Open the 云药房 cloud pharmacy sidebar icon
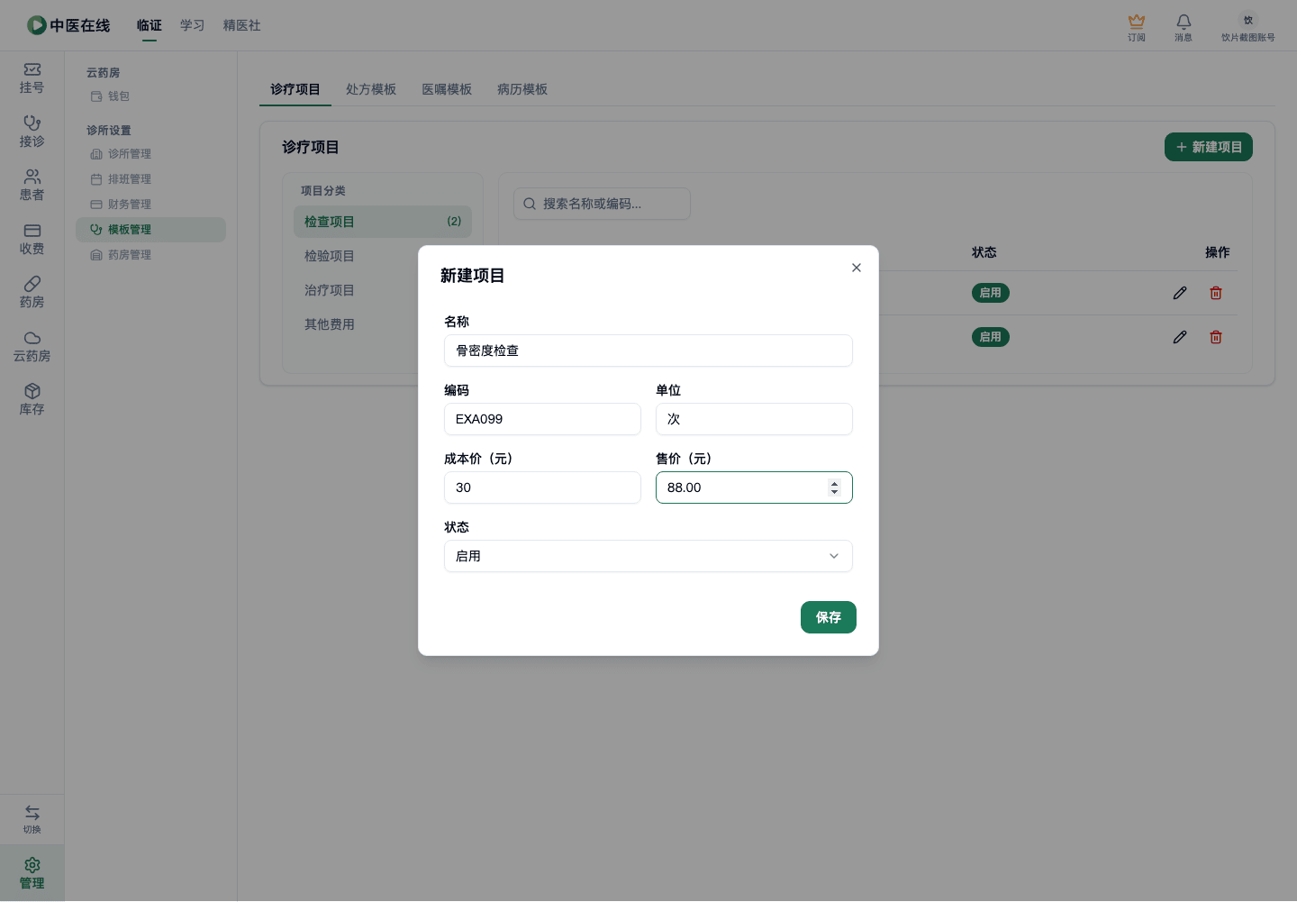This screenshot has height=902, width=1297. click(32, 347)
